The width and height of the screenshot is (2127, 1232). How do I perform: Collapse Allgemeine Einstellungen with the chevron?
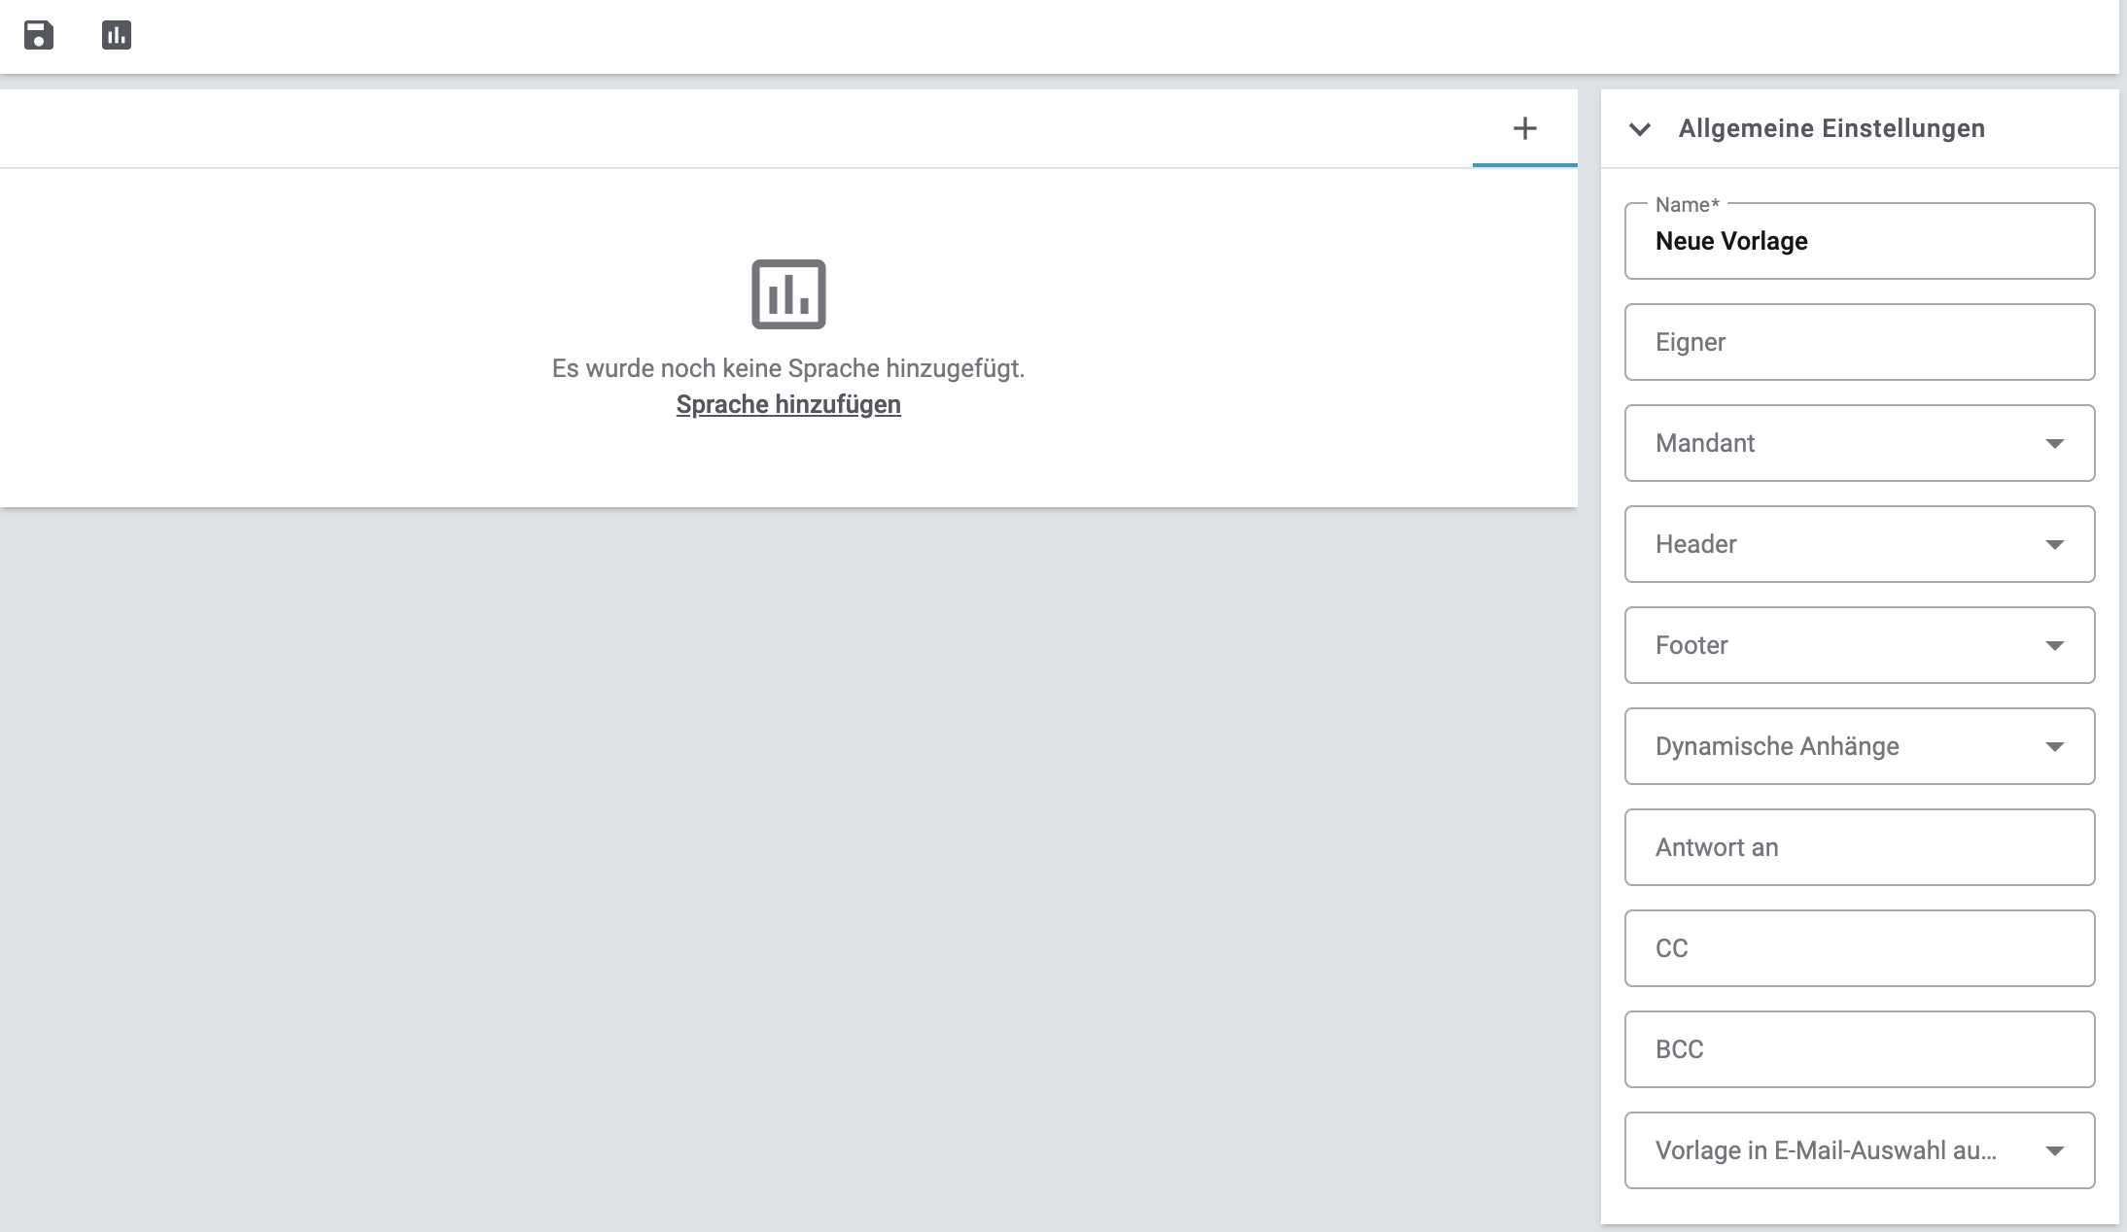pos(1640,129)
